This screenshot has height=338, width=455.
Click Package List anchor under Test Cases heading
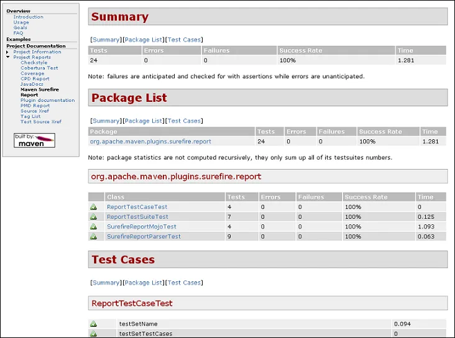tap(144, 283)
